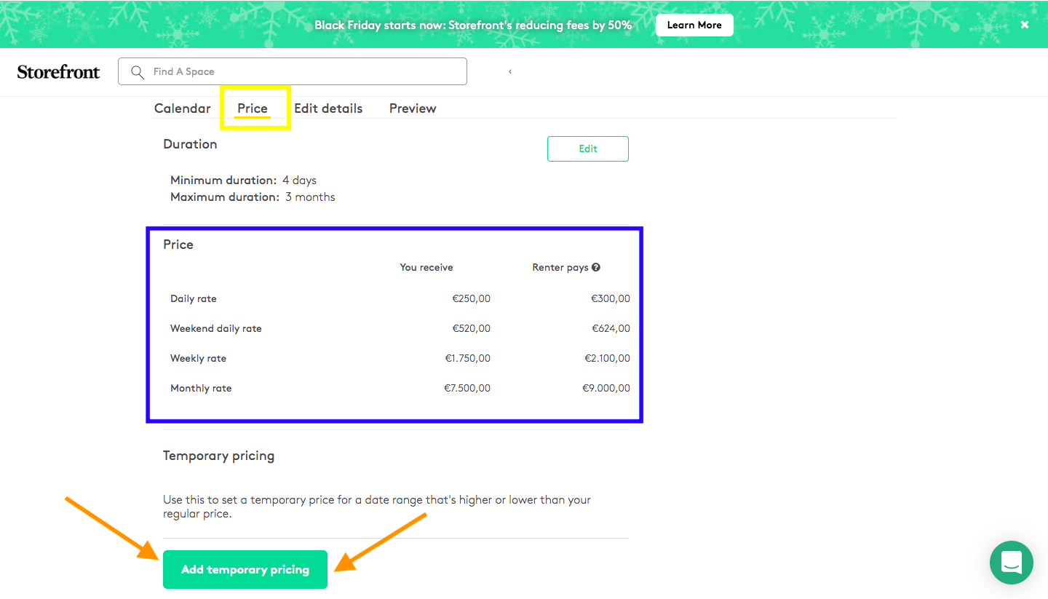Click the Daily rate row label
Image resolution: width=1048 pixels, height=599 pixels.
click(x=194, y=298)
